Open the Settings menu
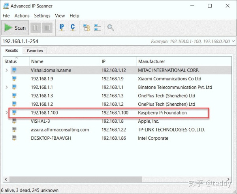Screen dimensions: 237x194 pos(42,15)
